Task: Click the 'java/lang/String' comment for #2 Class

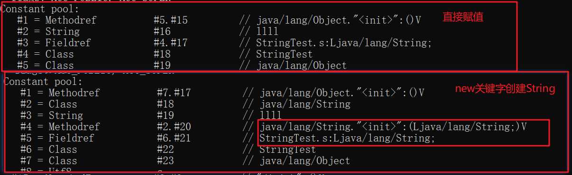Action: [x=305, y=104]
